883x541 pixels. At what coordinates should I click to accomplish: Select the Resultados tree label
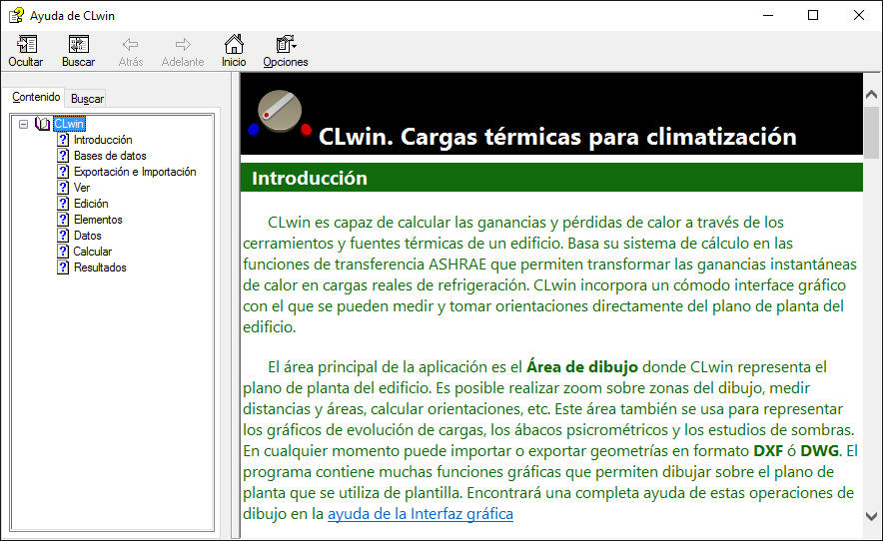[x=100, y=268]
